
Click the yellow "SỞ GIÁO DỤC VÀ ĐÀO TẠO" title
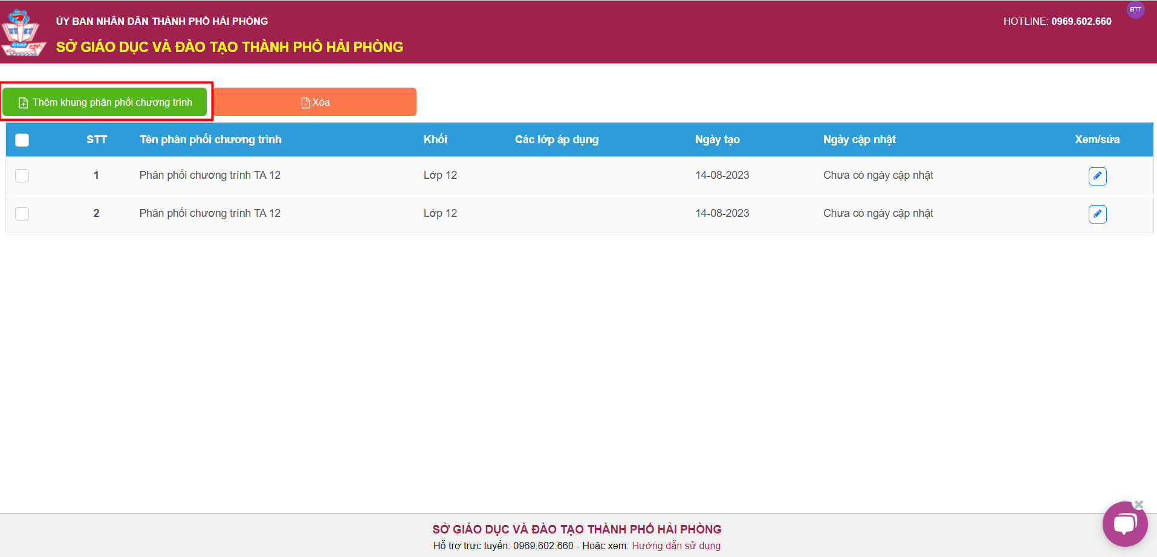pyautogui.click(x=229, y=47)
